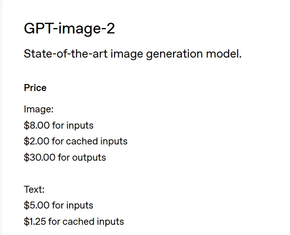Click the "Text:" pricing label
The width and height of the screenshot is (290, 235).
click(x=34, y=189)
